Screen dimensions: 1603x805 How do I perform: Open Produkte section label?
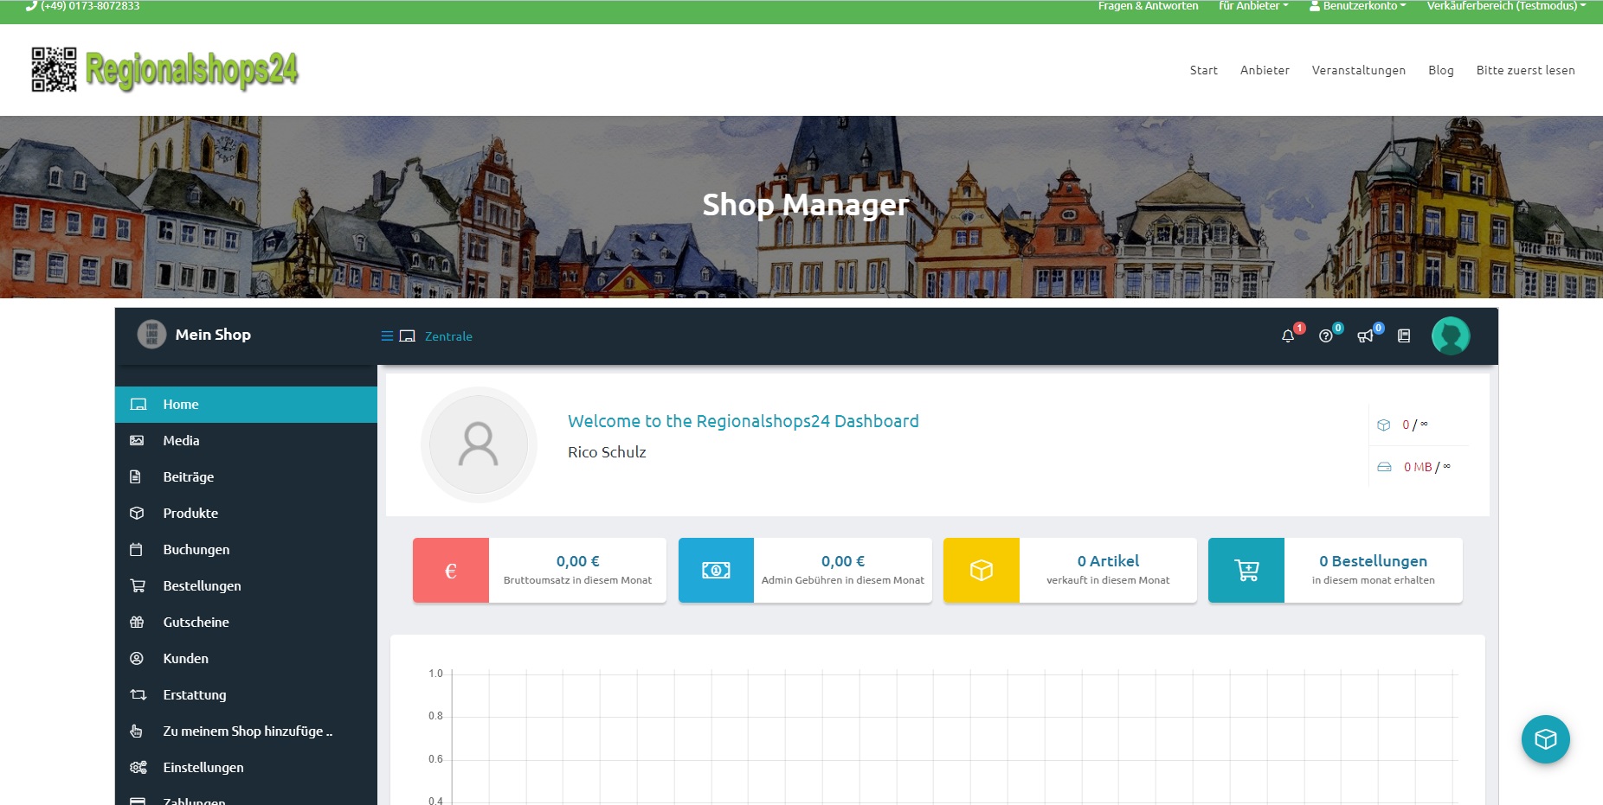[x=190, y=513]
